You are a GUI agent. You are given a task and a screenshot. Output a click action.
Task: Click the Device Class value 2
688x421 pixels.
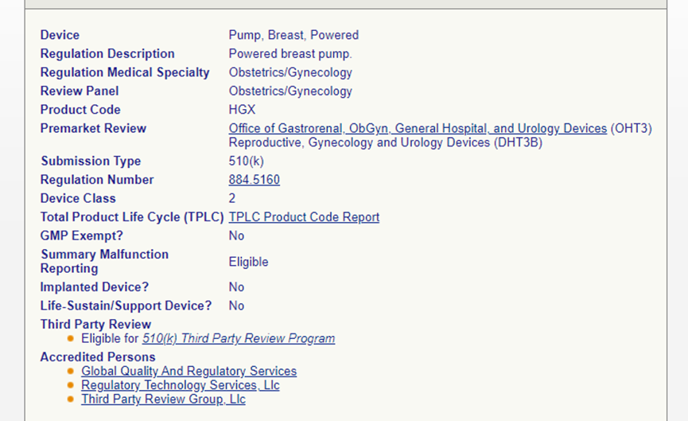232,199
